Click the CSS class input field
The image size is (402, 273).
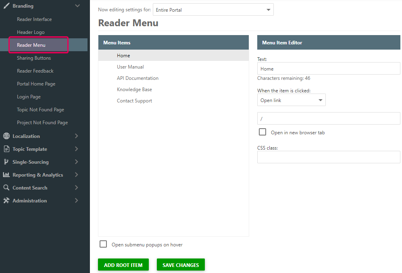[x=328, y=157]
